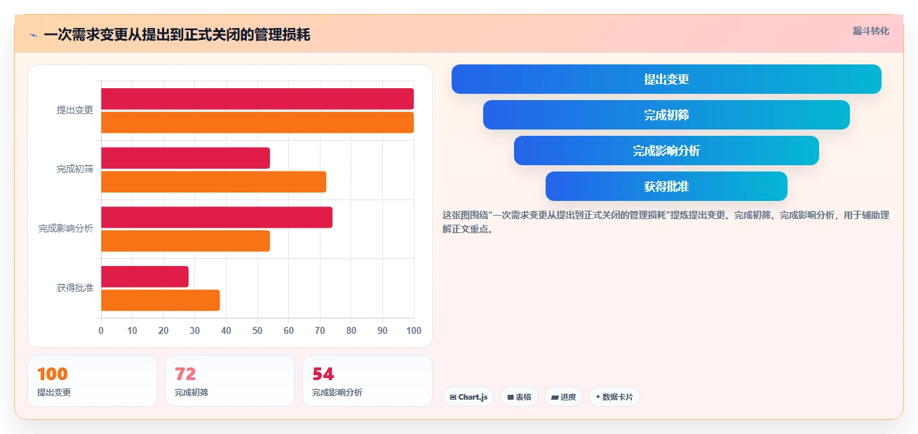
Task: Click the x-axis tick label 80
Action: tap(351, 330)
